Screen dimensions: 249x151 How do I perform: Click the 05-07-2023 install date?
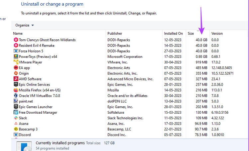point(173,135)
